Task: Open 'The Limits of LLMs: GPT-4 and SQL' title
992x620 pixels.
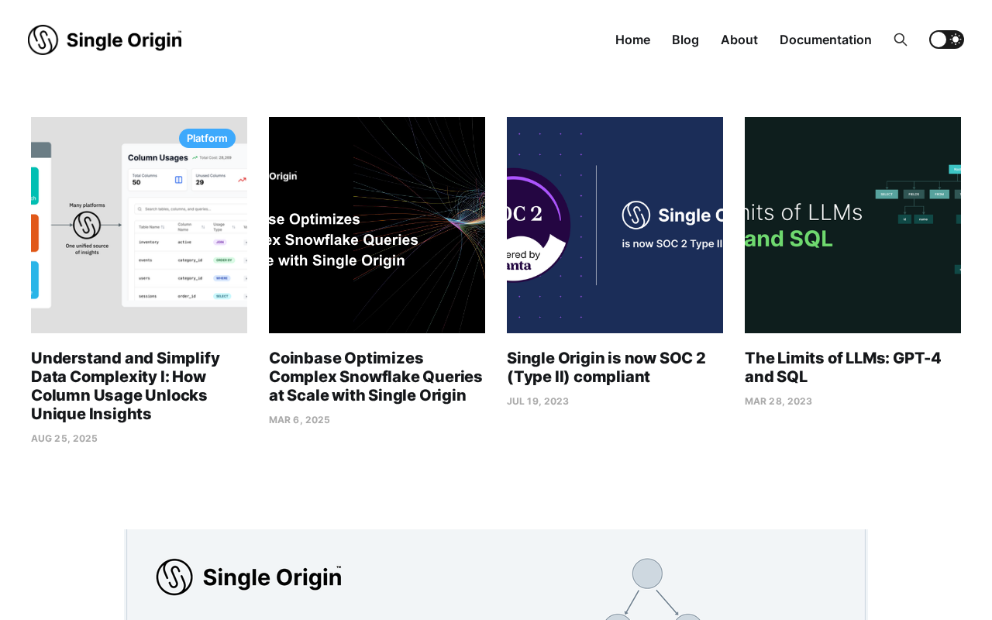Action: pos(843,367)
